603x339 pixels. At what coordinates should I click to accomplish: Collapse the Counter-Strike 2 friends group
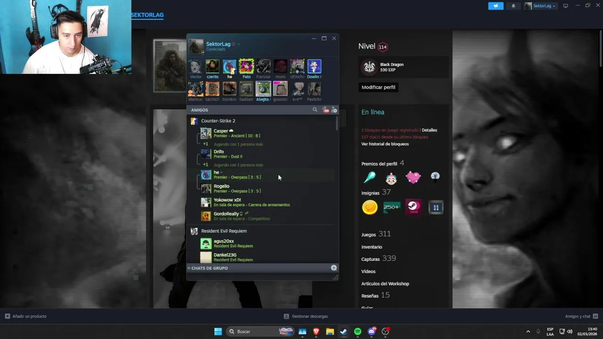click(x=218, y=121)
